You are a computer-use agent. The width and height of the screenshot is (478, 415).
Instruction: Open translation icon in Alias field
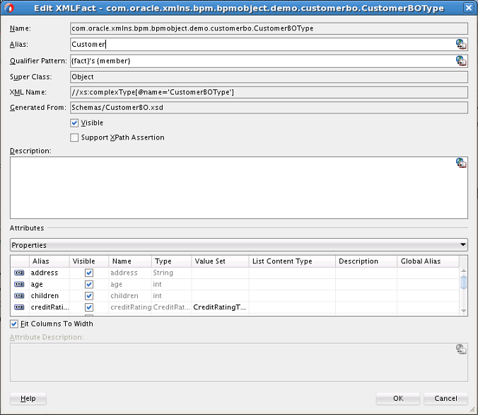[x=461, y=44]
